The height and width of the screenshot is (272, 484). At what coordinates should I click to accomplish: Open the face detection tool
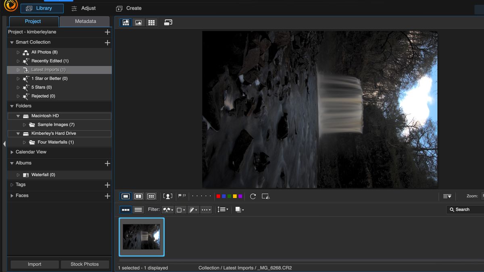coord(168,196)
